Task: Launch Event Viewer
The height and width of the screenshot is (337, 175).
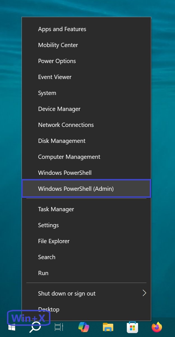Action: [55, 77]
